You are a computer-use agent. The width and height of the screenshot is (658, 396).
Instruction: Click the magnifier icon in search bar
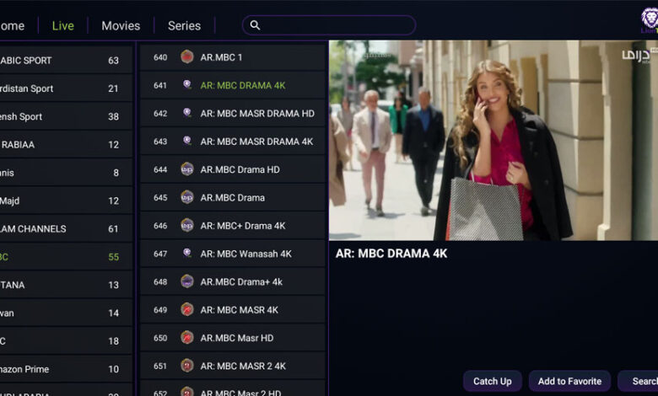coord(255,25)
